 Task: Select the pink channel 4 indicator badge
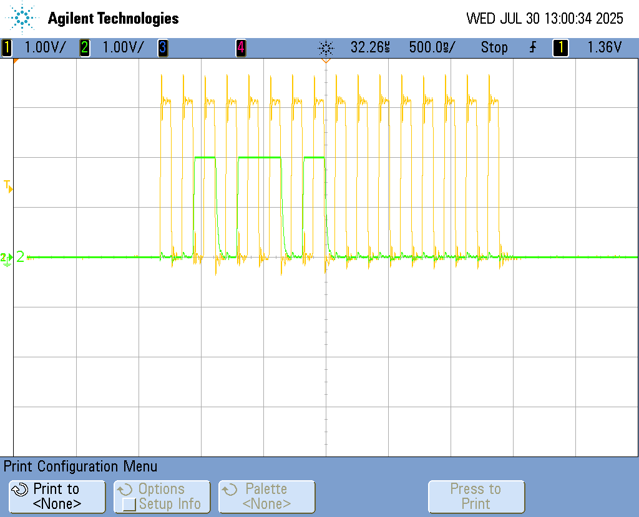(x=241, y=47)
